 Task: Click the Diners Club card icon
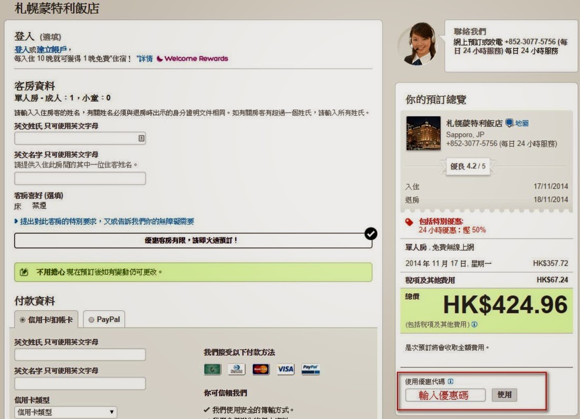pos(237,369)
